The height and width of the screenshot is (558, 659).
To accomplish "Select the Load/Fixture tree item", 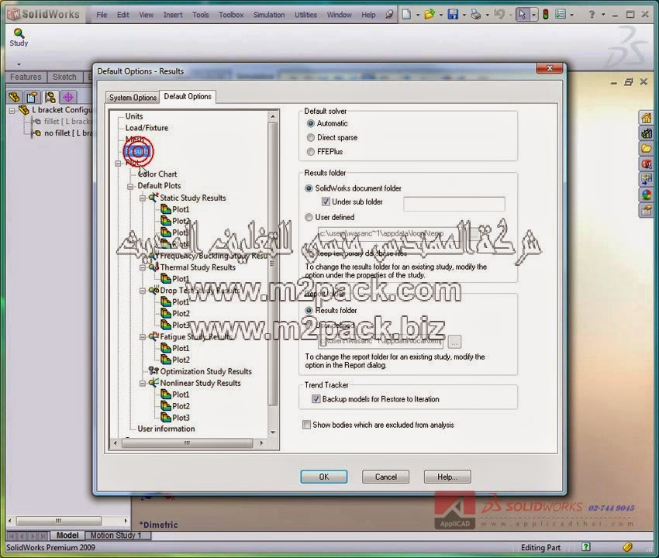I will [x=147, y=128].
